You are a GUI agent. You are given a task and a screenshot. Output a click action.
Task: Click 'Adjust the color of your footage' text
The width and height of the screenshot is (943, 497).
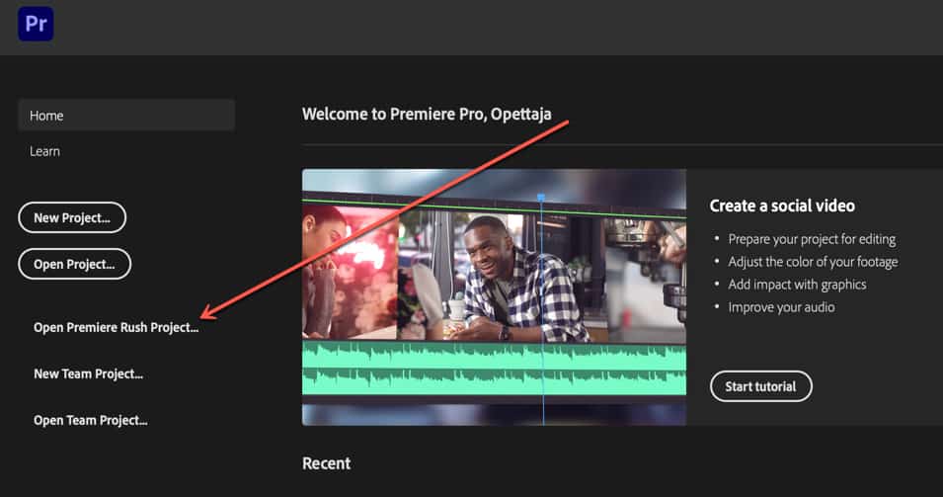(813, 262)
